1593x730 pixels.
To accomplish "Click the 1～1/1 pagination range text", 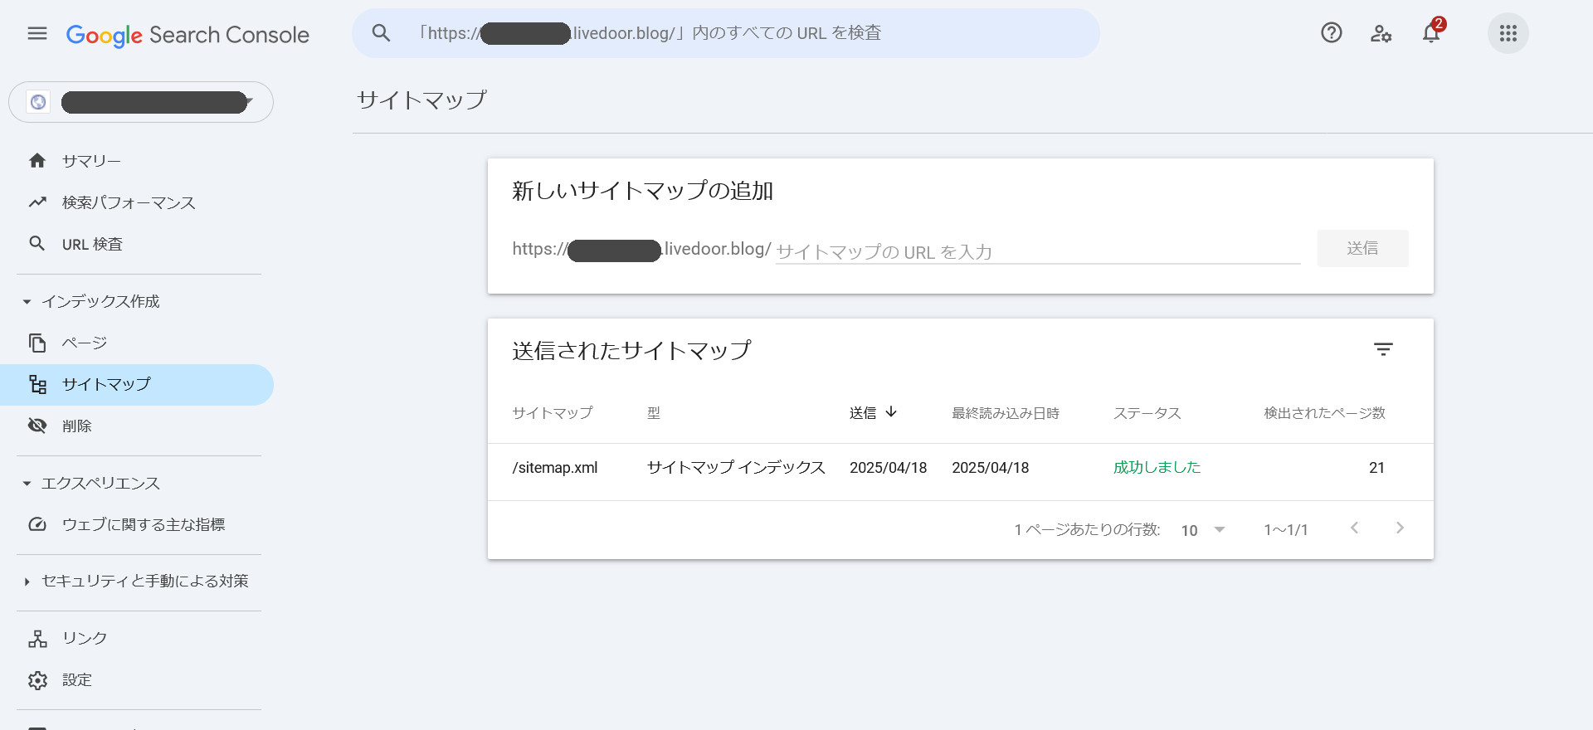I will 1286,530.
